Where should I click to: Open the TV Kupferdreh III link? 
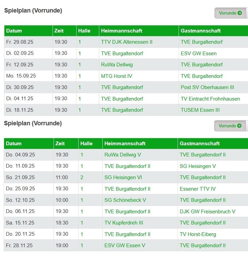[x=124, y=223]
